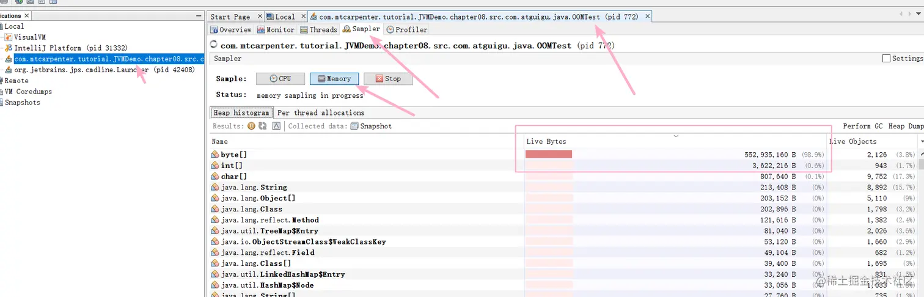The image size is (924, 297).
Task: Click the 2,126 live objects value
Action: click(x=877, y=155)
